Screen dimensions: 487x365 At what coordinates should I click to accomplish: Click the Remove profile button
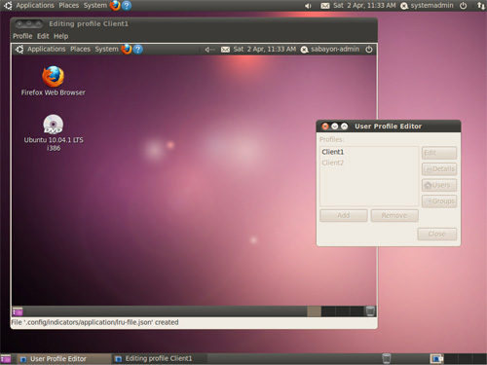click(x=394, y=215)
